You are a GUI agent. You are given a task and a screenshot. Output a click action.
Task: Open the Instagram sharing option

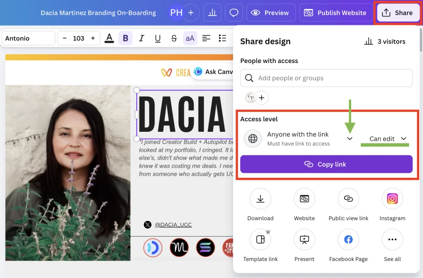(392, 199)
